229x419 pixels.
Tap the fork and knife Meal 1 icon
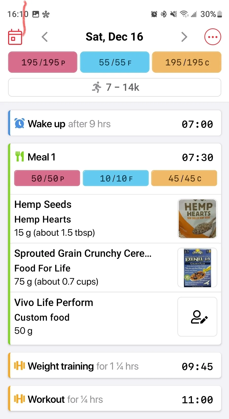click(20, 157)
